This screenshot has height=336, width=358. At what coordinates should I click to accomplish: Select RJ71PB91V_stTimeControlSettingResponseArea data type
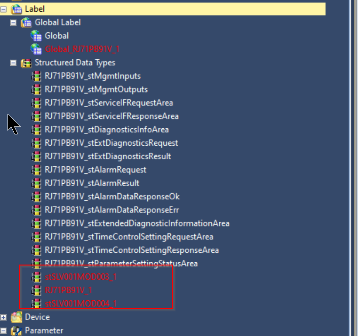[132, 250]
